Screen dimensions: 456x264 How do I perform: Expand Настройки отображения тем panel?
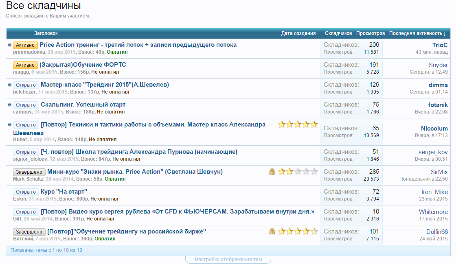(x=228, y=260)
